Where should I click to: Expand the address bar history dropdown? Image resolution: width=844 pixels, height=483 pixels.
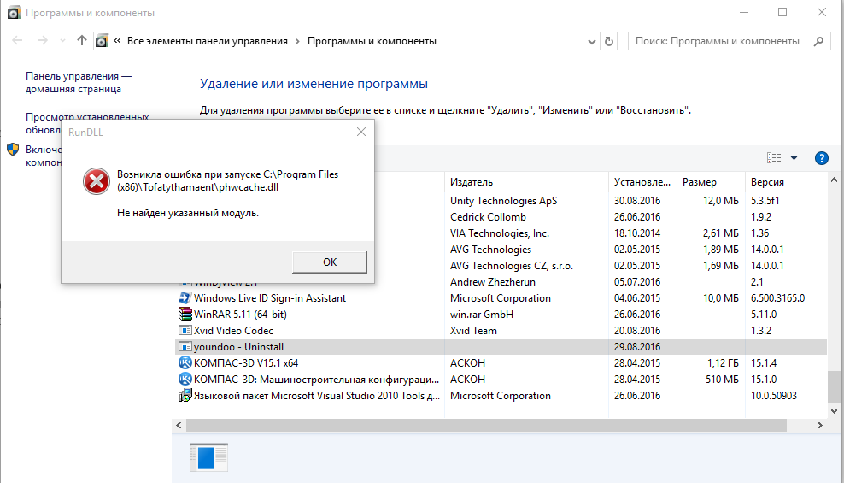tap(591, 42)
